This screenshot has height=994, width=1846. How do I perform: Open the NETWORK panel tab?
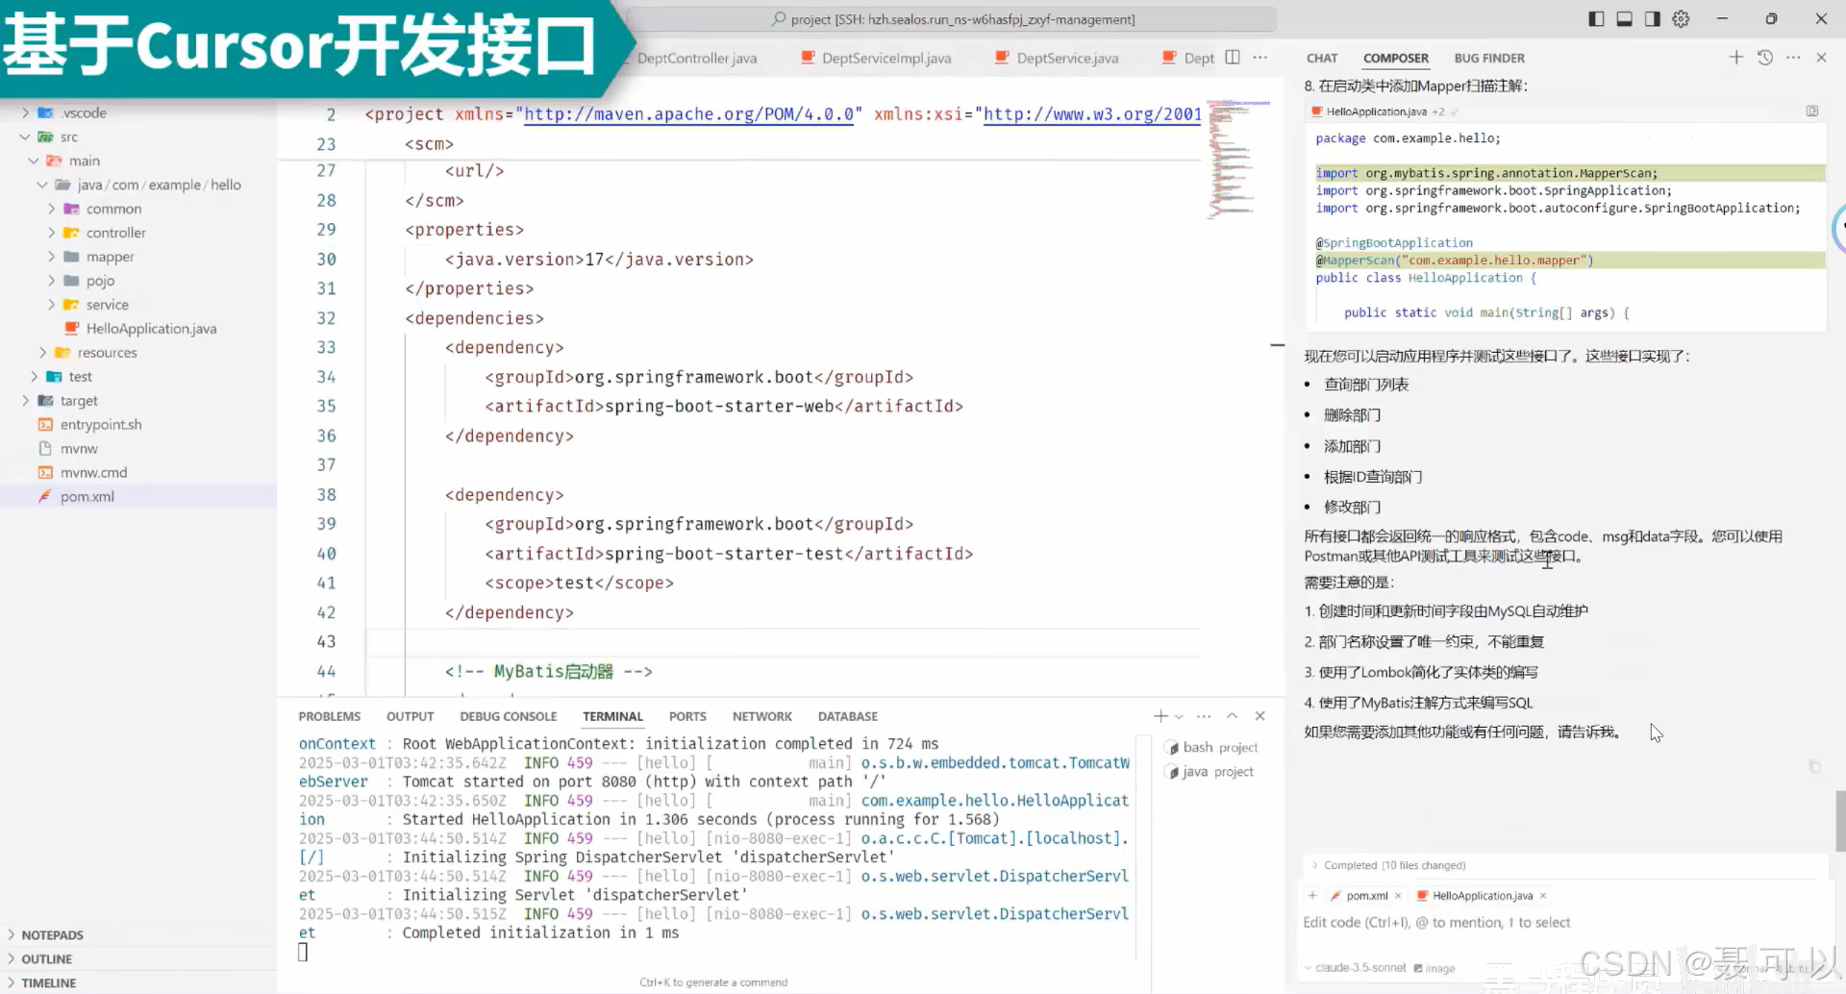click(761, 716)
